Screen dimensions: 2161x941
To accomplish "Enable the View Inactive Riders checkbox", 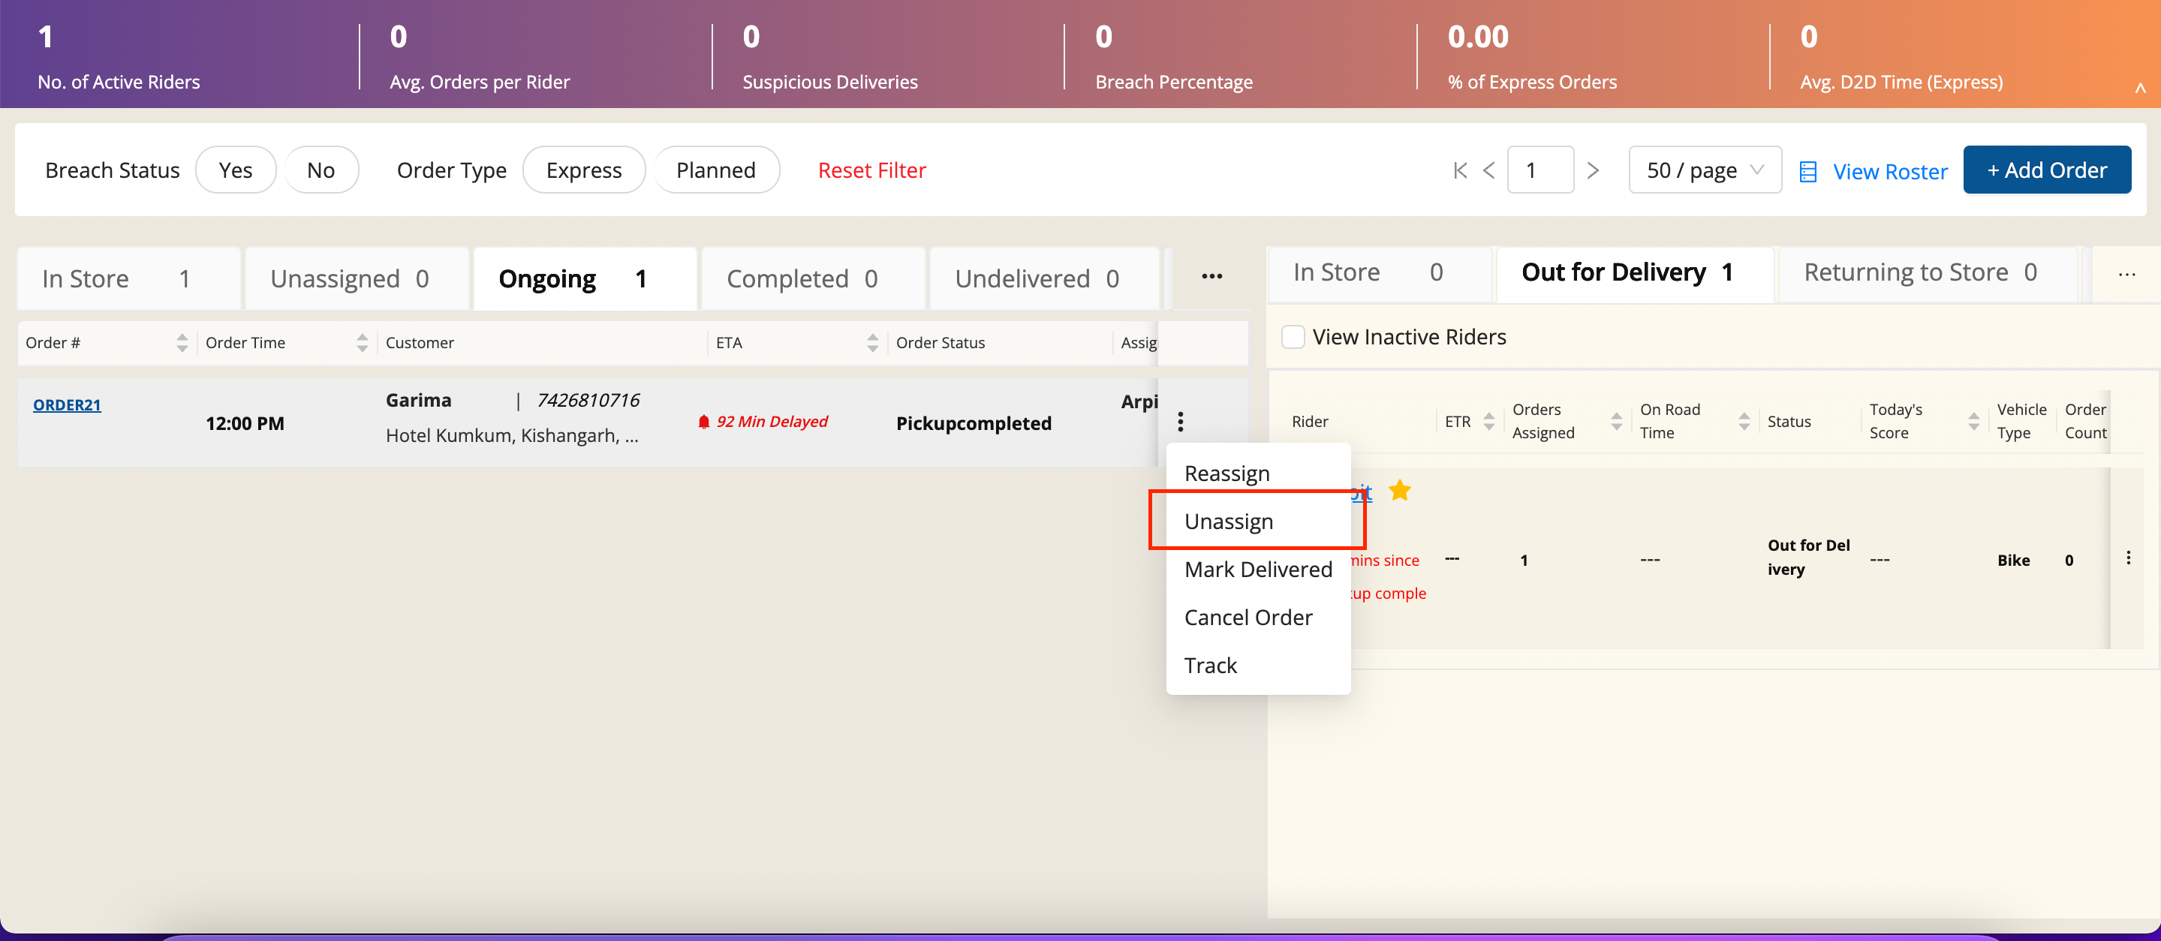I will pyautogui.click(x=1293, y=337).
